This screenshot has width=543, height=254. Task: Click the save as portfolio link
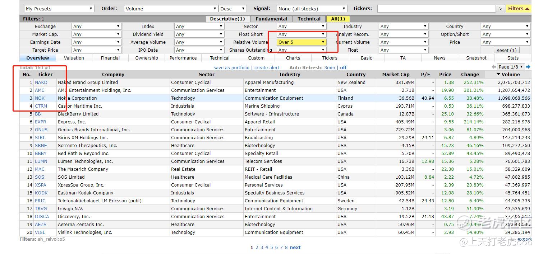pos(231,67)
